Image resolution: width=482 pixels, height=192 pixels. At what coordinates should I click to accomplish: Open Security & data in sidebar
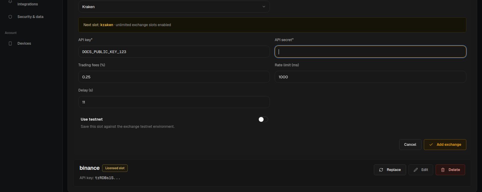pos(30,17)
